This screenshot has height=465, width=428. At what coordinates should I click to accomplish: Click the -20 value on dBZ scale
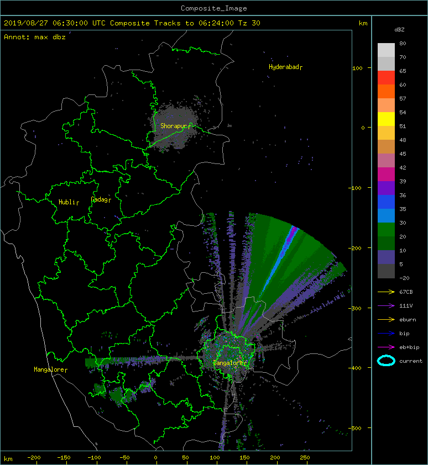pyautogui.click(x=404, y=278)
